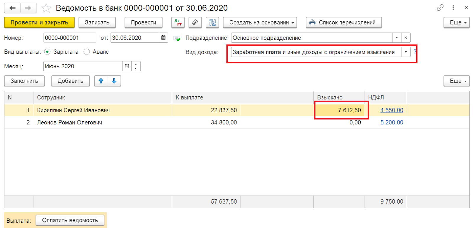Open Создать на основании dropdown
This screenshot has width=473, height=228.
[260, 22]
